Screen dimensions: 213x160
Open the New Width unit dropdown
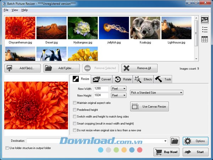(x=119, y=88)
